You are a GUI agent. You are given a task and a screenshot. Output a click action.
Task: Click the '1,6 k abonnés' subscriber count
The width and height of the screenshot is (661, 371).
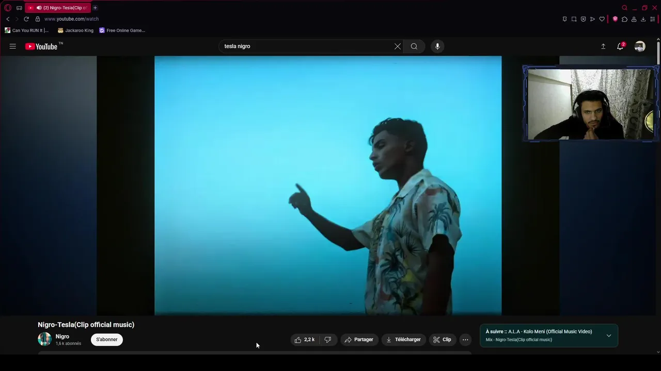click(68, 344)
